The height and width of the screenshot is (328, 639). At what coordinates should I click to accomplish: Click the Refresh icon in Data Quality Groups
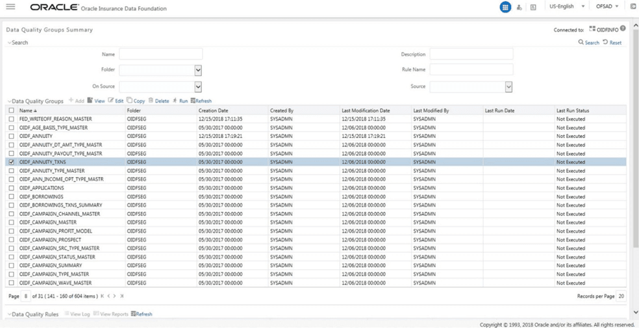(193, 101)
